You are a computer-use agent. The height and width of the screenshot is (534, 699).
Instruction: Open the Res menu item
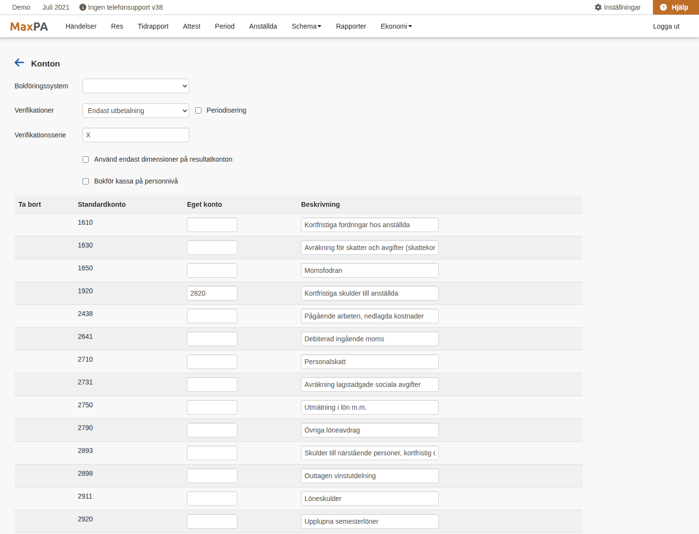pyautogui.click(x=117, y=26)
